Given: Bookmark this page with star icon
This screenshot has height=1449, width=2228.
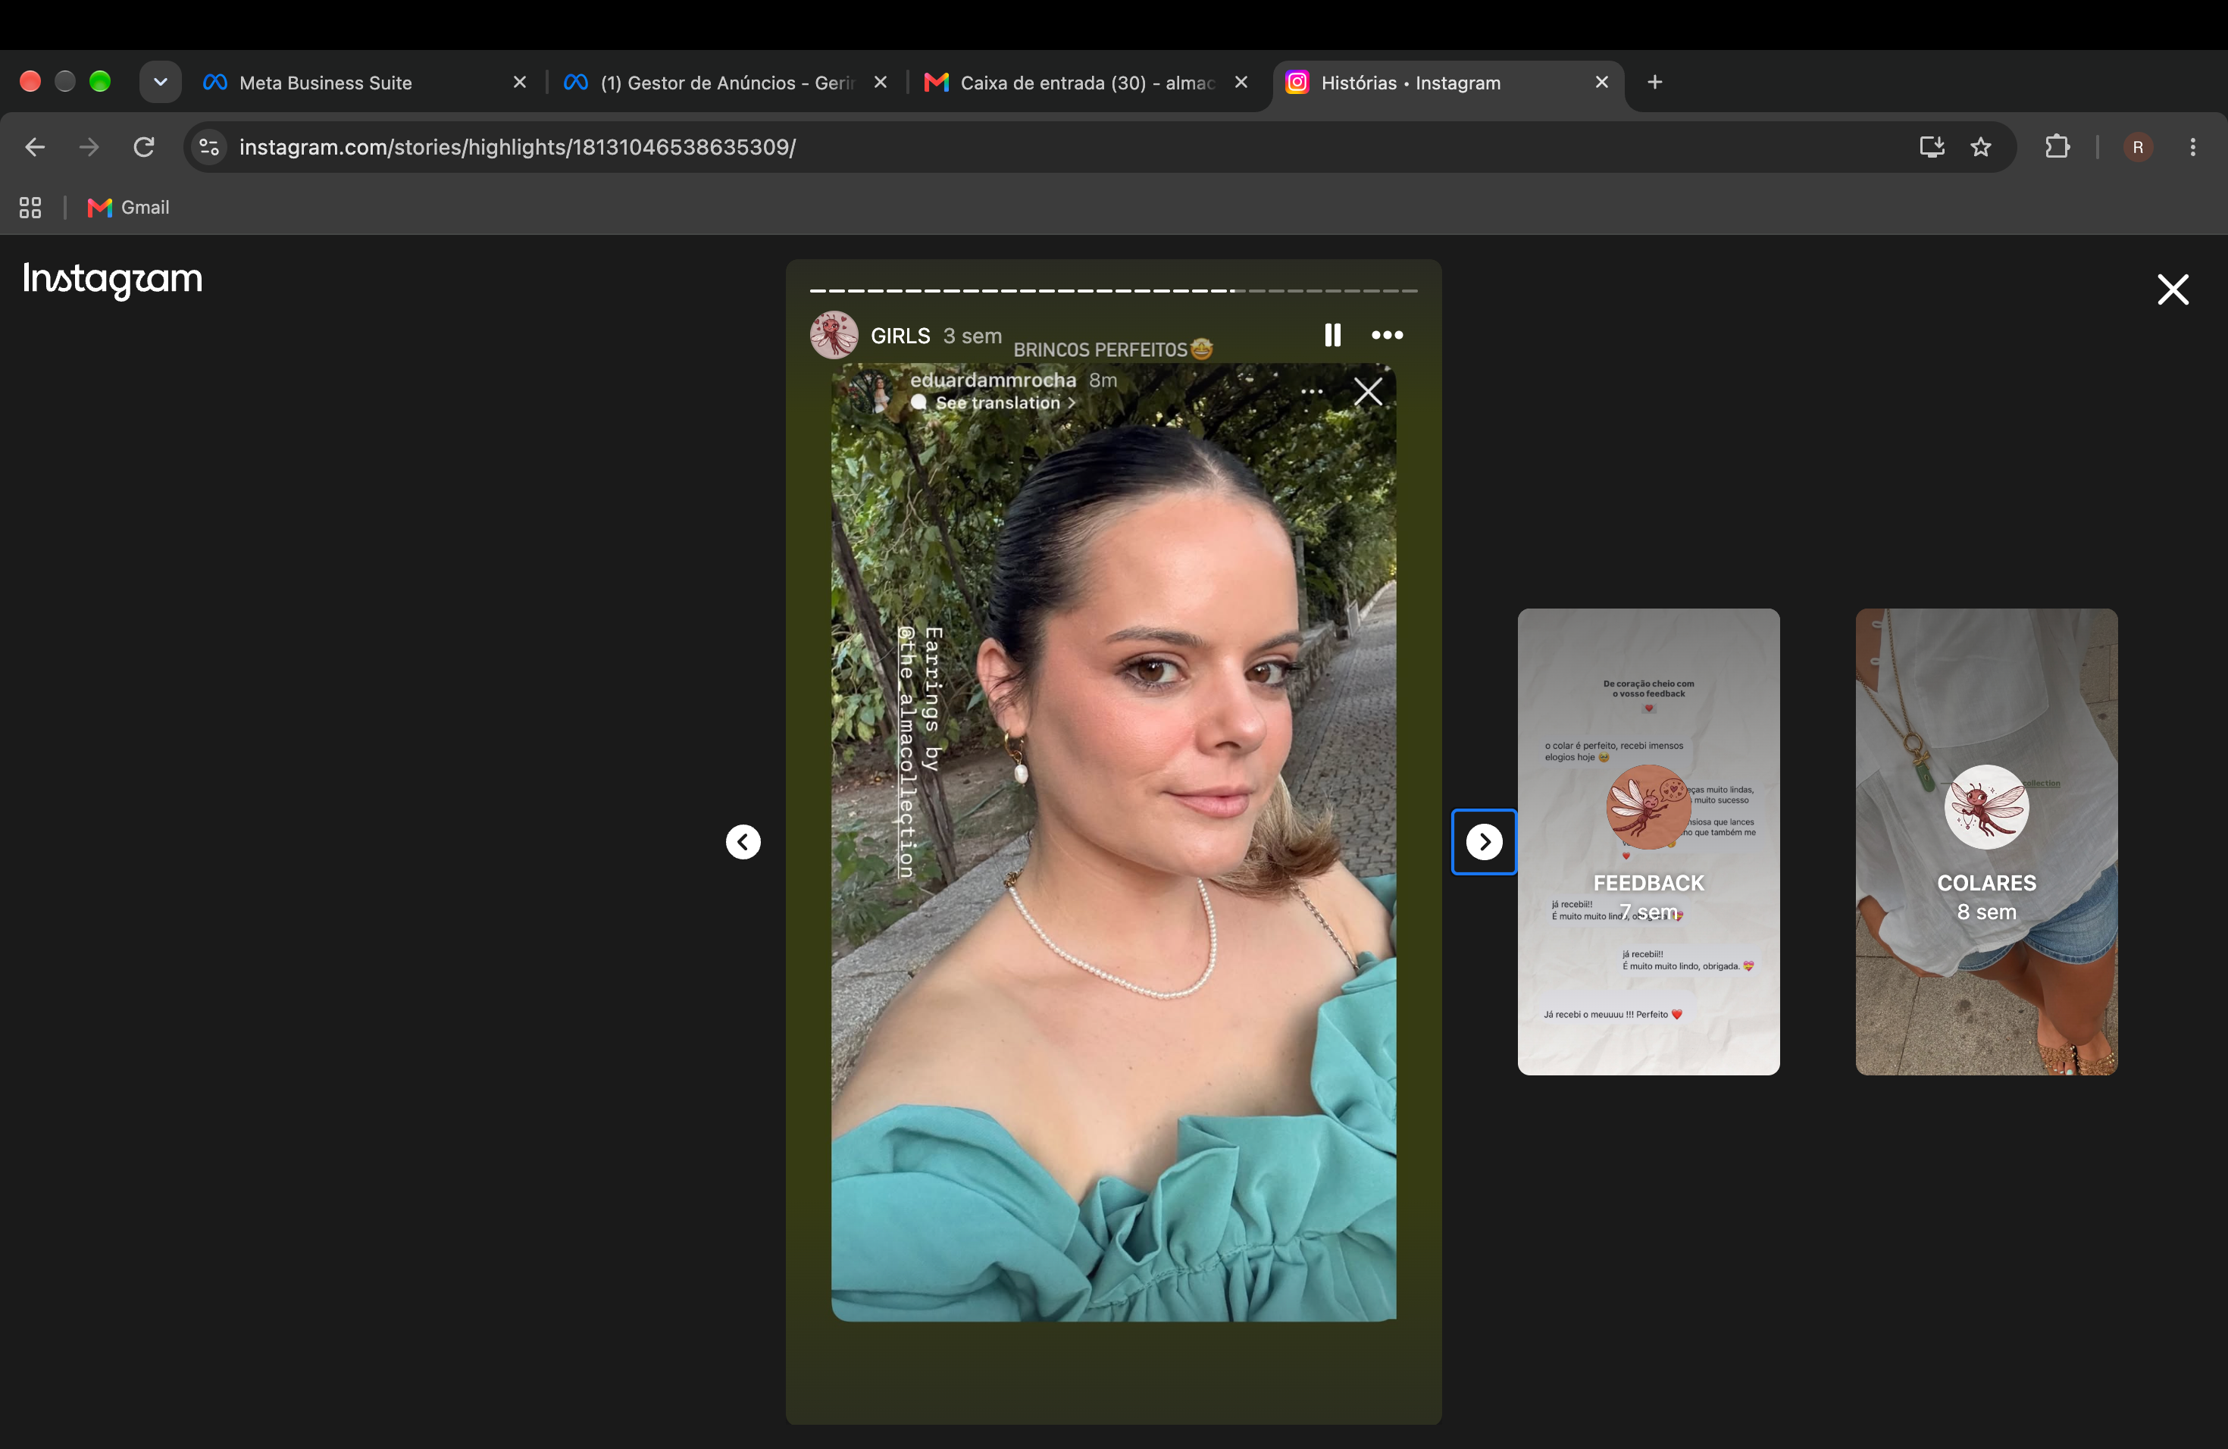Looking at the screenshot, I should (x=1981, y=147).
